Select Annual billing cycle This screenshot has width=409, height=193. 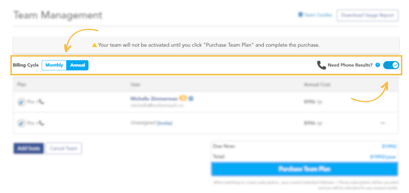[77, 65]
